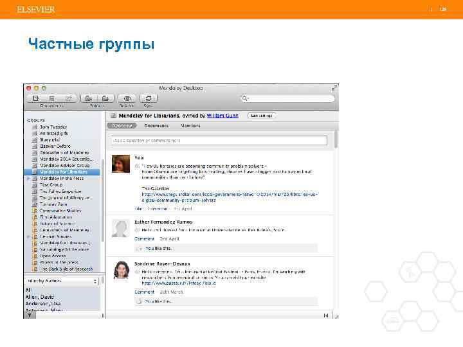The height and width of the screenshot is (347, 463).
Task: Click the Esther Fernandez Ramos name
Action: 163,222
